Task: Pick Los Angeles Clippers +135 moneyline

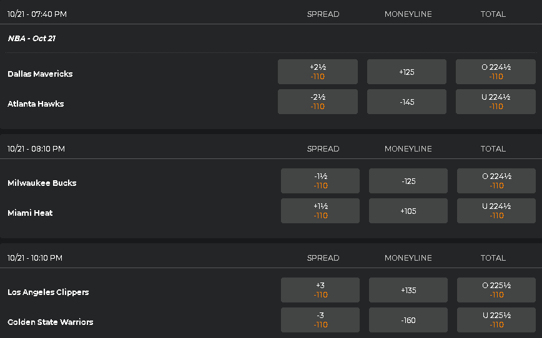Action: (x=408, y=290)
